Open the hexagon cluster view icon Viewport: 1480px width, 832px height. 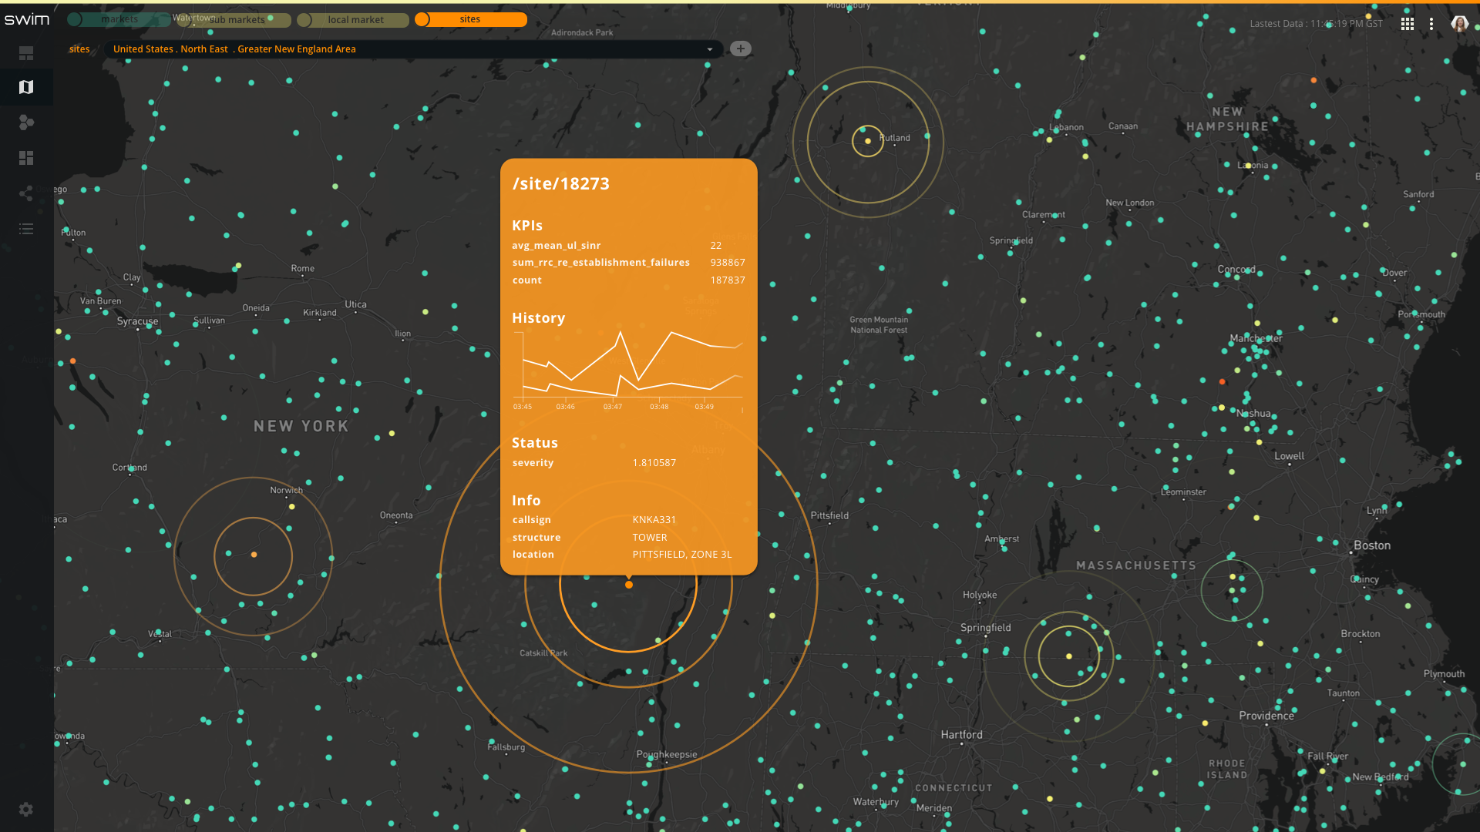[26, 122]
